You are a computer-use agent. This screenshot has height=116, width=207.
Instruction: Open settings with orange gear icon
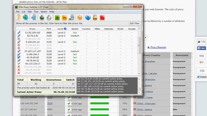pos(80,18)
